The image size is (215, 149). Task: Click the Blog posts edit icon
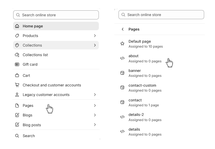click(17, 125)
